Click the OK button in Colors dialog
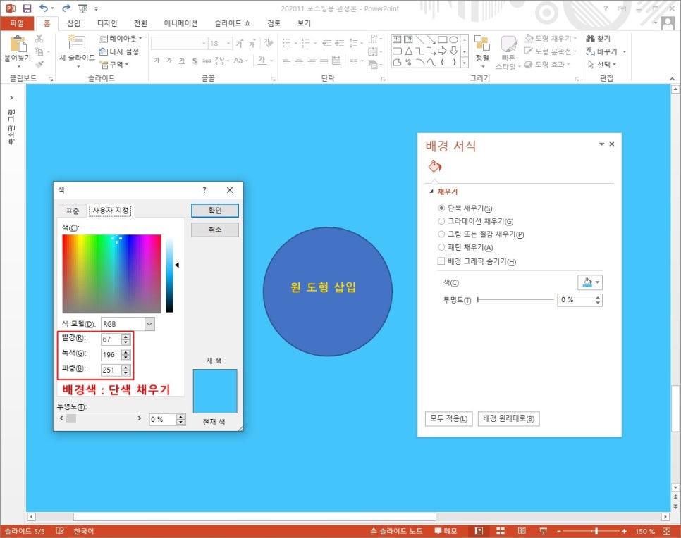The height and width of the screenshot is (538, 681). point(214,211)
